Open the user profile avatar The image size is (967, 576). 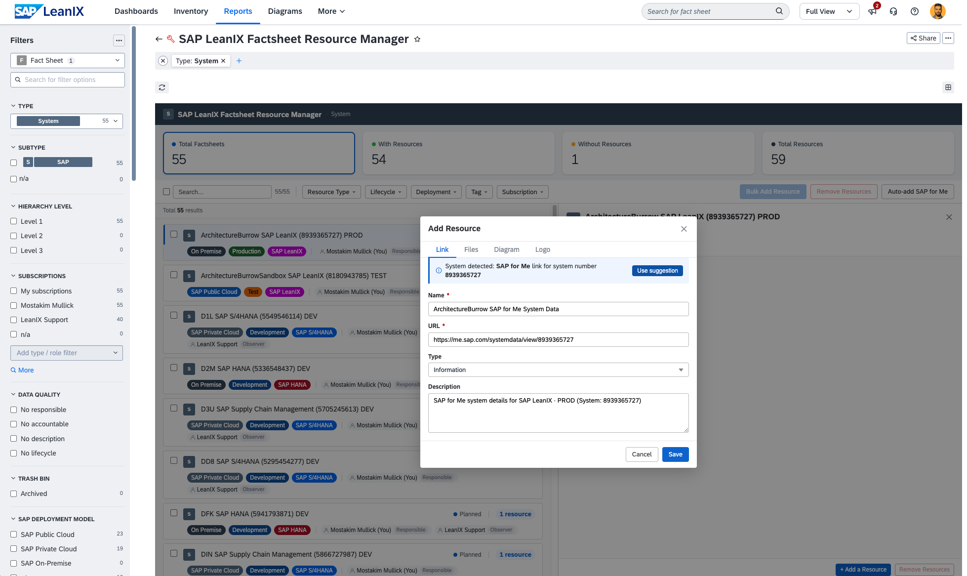pos(938,11)
